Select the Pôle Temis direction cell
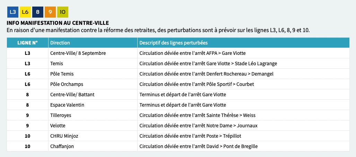356x157 pixels. point(93,74)
